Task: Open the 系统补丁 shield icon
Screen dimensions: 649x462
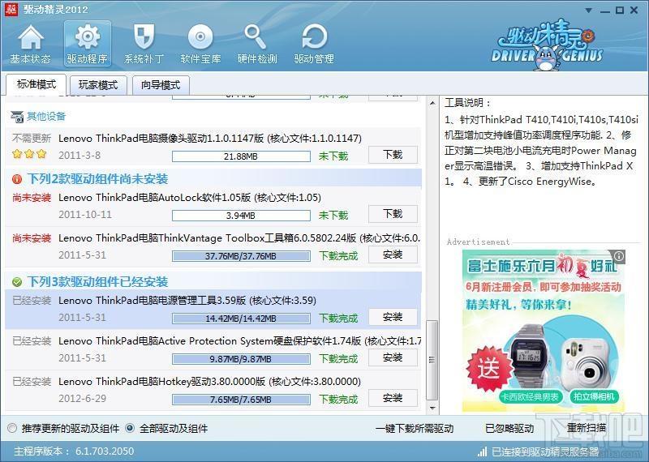Action: point(144,44)
